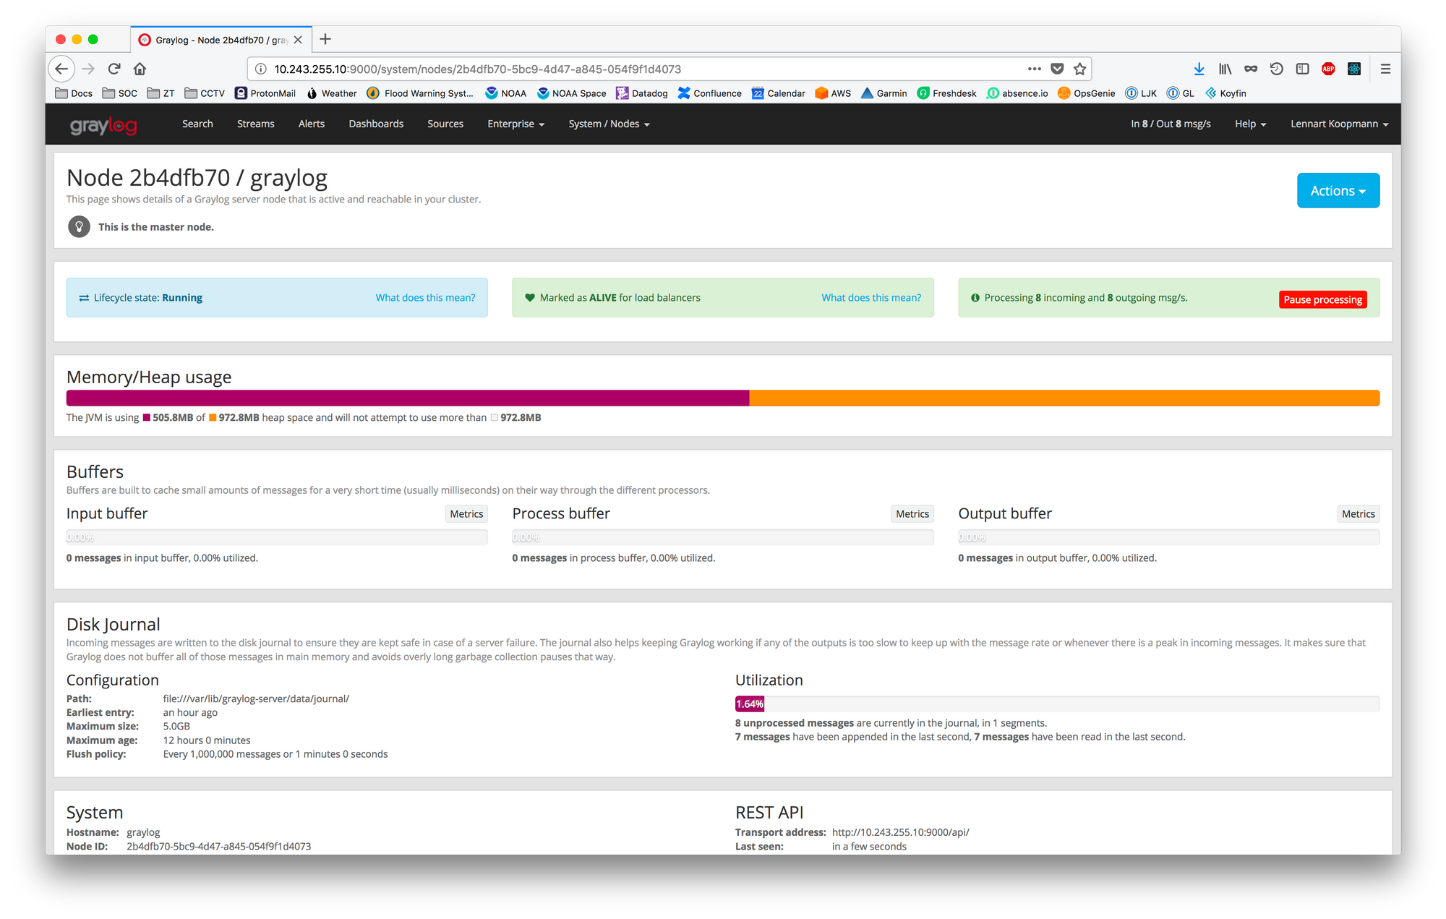Click the Graylog logo
The height and width of the screenshot is (919, 1446).
click(103, 125)
